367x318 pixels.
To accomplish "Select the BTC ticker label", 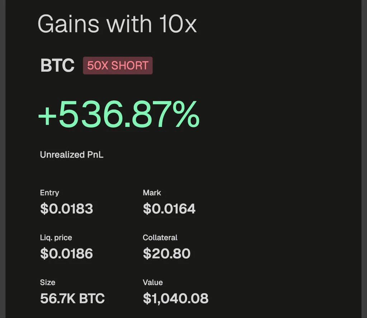I will pos(57,65).
